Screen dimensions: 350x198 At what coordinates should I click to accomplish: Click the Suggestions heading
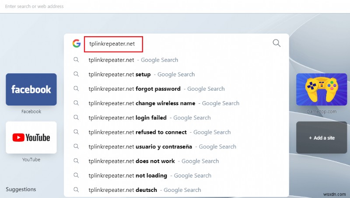click(x=21, y=189)
